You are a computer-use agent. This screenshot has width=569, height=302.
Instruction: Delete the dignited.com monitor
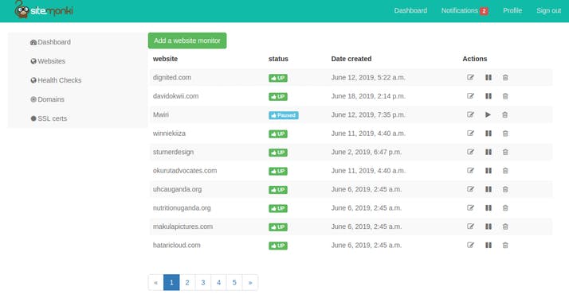pos(505,77)
